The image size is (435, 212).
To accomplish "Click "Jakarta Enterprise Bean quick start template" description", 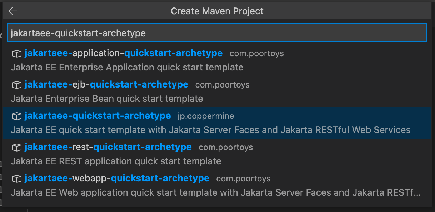I will click(107, 99).
